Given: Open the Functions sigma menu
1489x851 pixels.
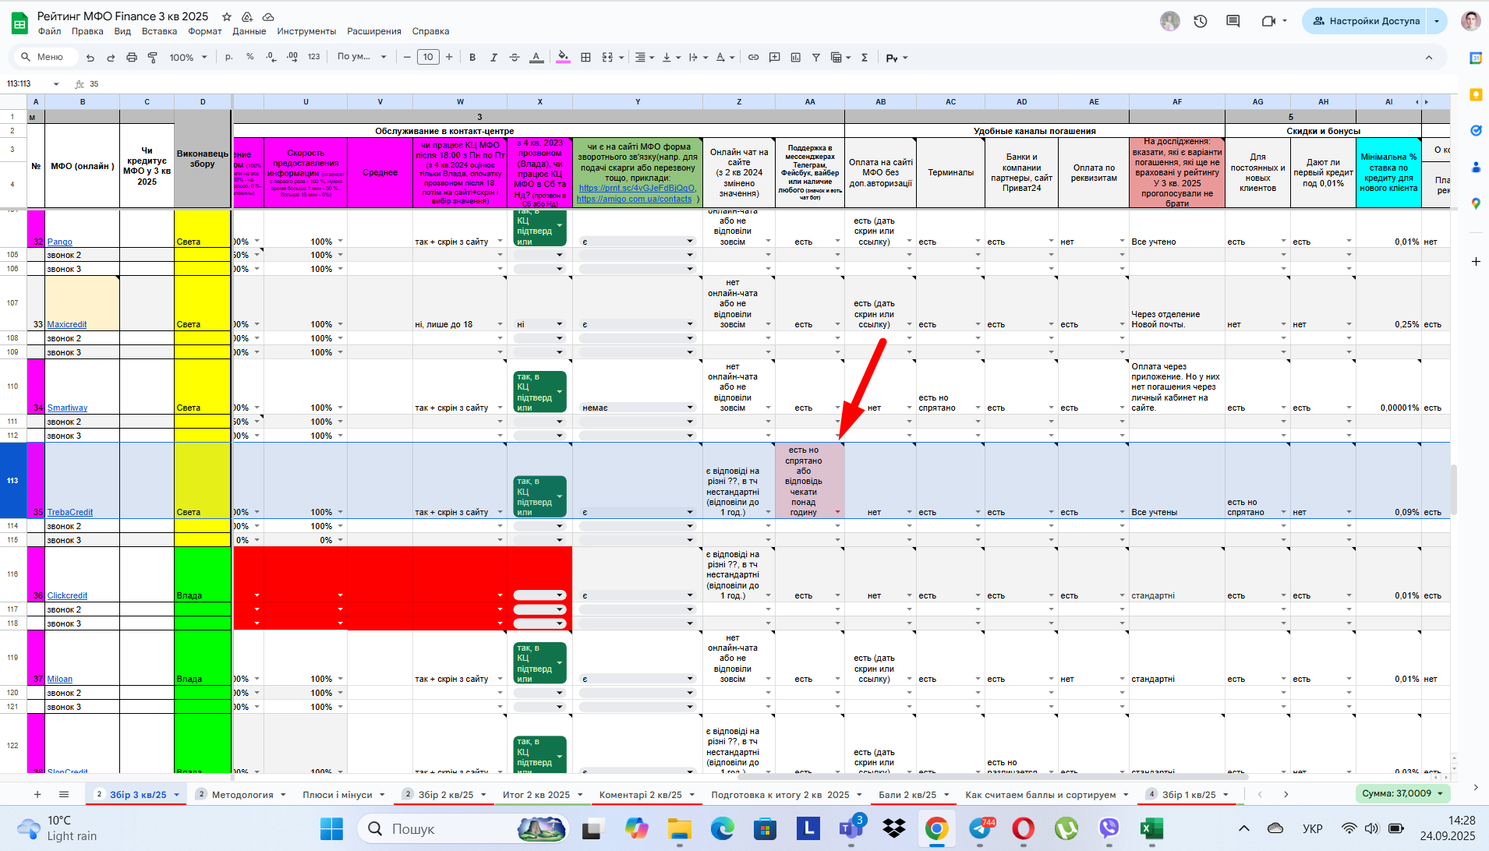Looking at the screenshot, I should pyautogui.click(x=865, y=57).
